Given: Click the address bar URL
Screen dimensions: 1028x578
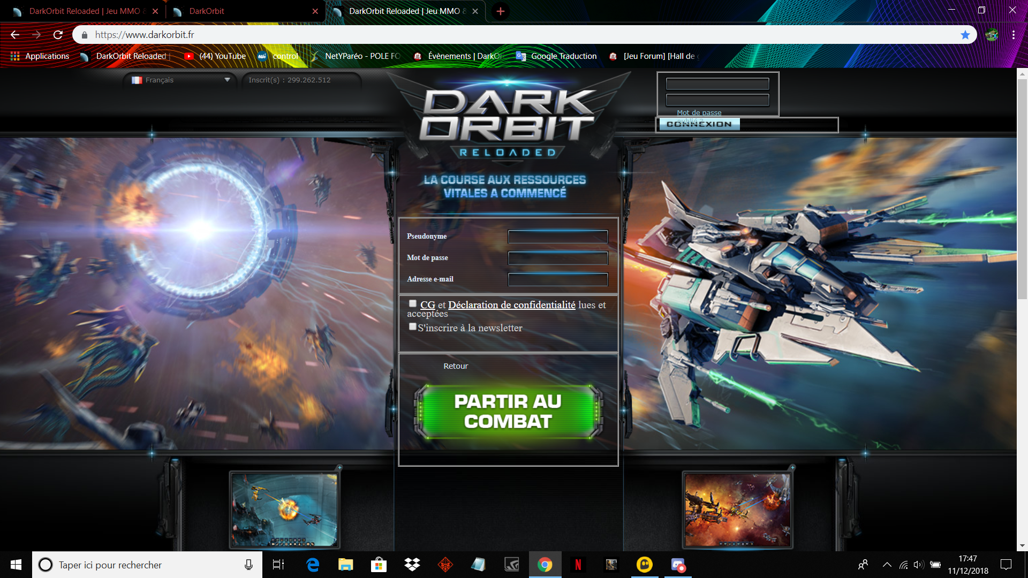Looking at the screenshot, I should [x=145, y=35].
